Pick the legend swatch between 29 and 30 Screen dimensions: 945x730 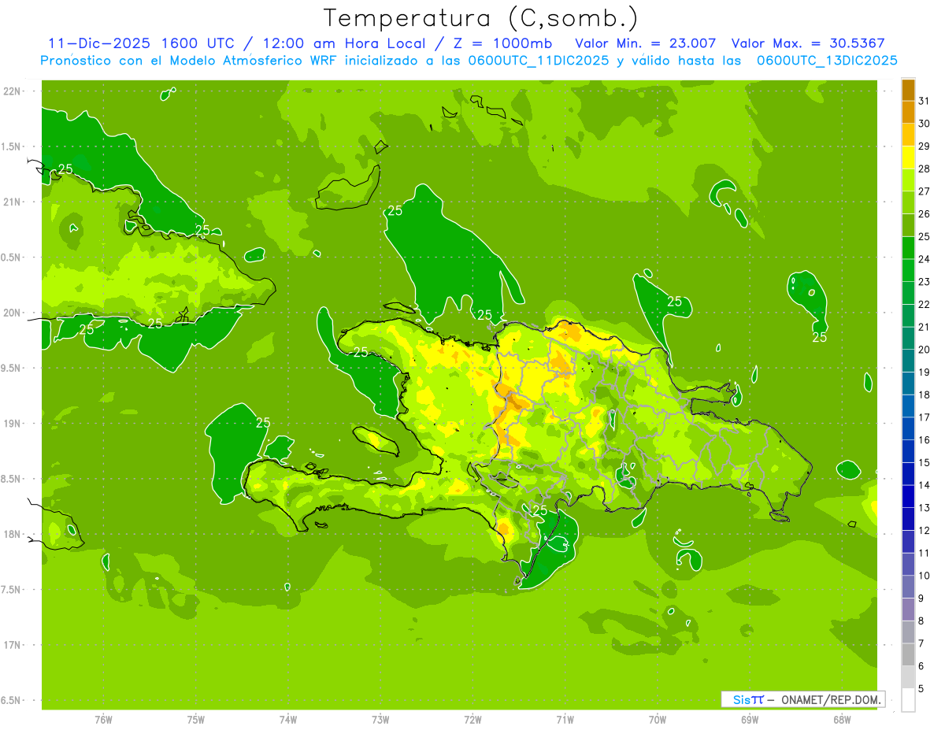click(908, 135)
